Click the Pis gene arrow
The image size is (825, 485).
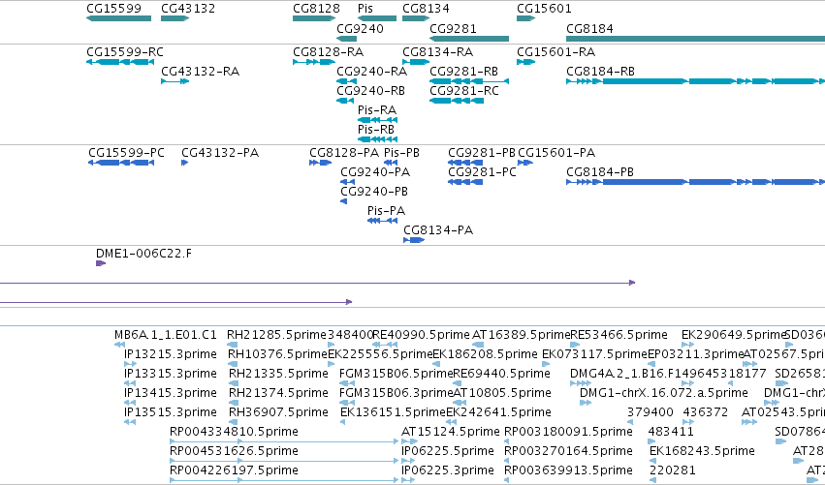pos(377,18)
